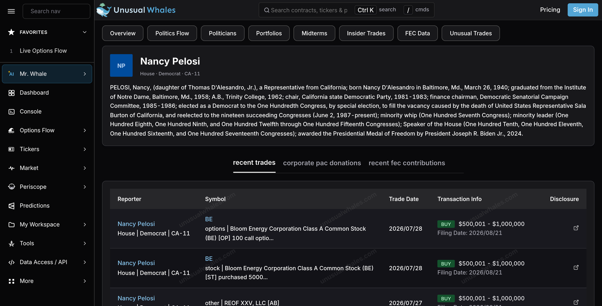Screen dimensions: 602x306
Task: Open Live Options Flow favorite
Action: (43, 51)
